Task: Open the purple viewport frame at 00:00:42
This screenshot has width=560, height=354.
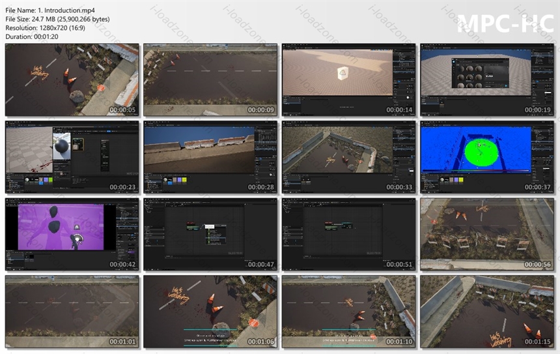Action: [x=72, y=234]
